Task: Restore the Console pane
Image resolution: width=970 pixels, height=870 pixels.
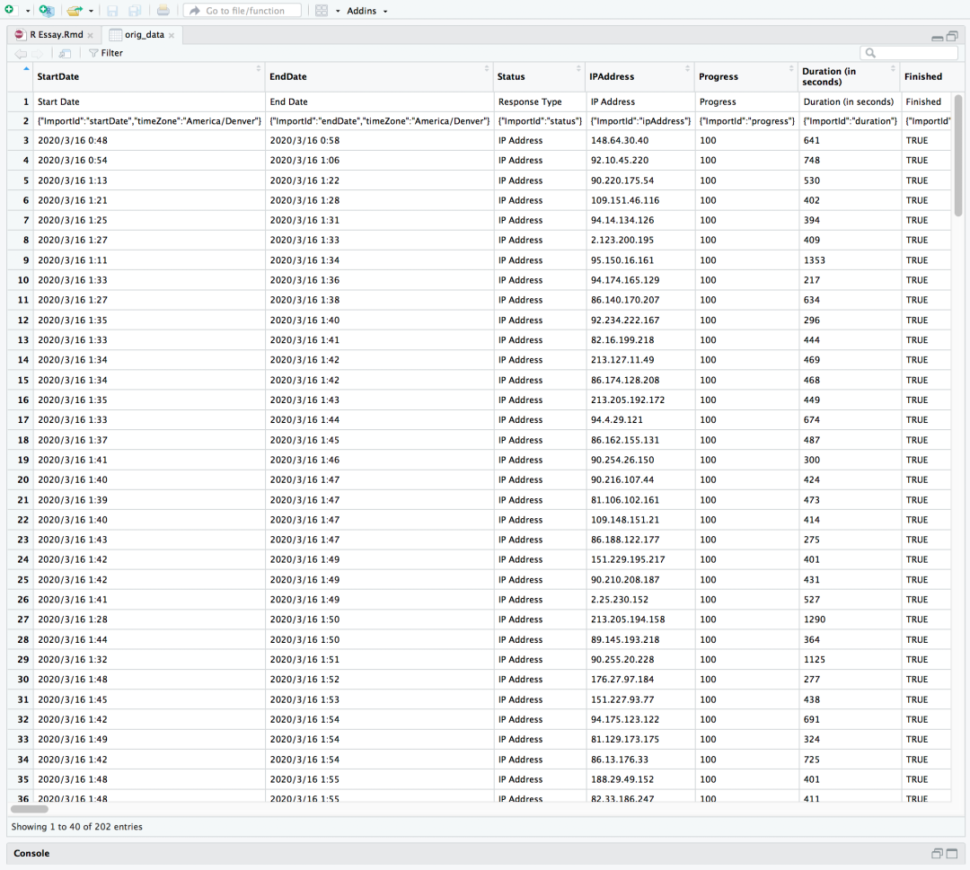Action: (x=937, y=853)
